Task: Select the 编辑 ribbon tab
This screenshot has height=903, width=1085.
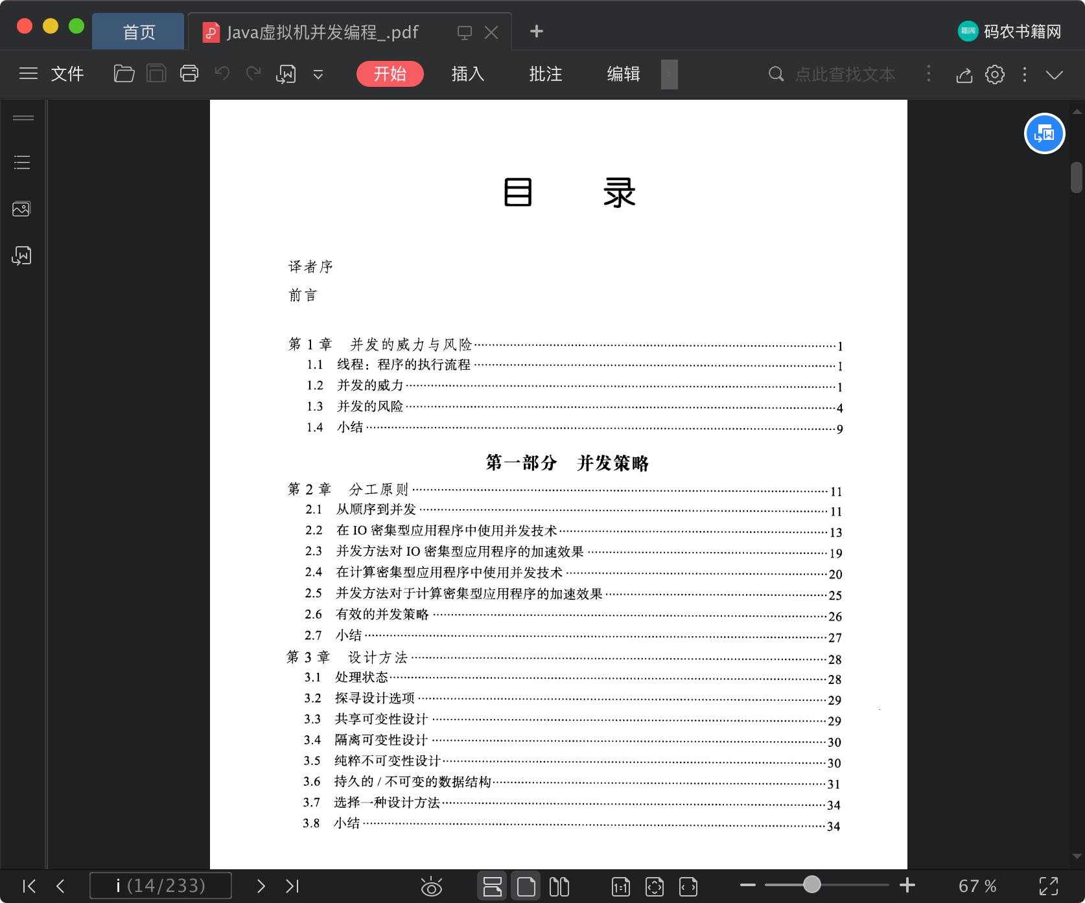Action: 624,74
